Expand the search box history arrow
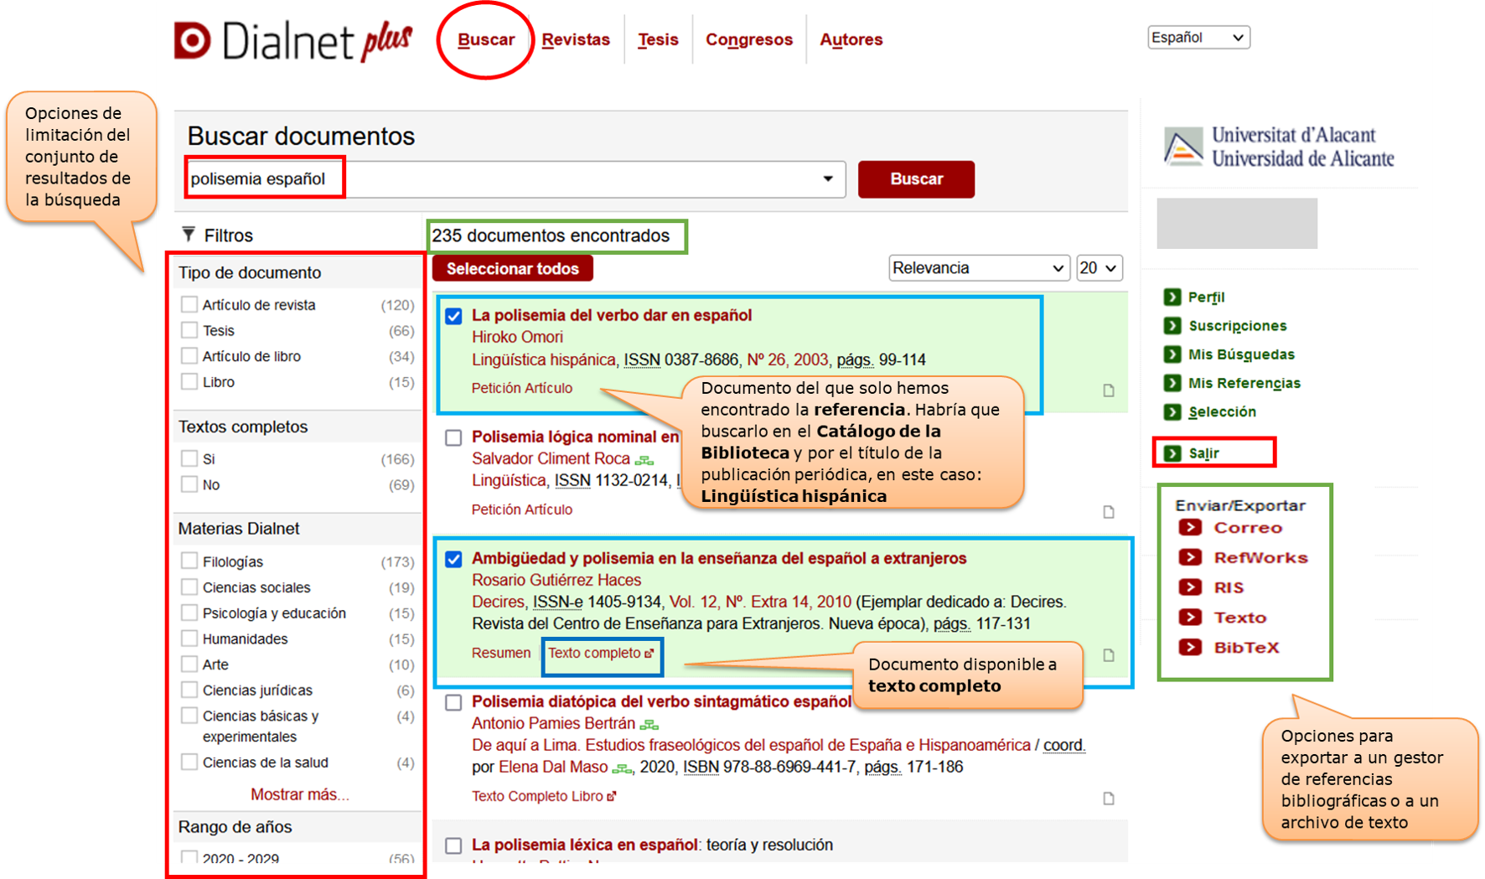The width and height of the screenshot is (1485, 879). [827, 178]
